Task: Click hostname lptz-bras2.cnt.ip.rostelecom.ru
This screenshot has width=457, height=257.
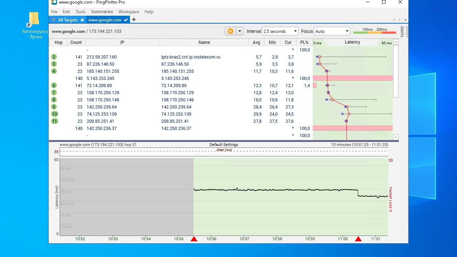Action: click(191, 57)
